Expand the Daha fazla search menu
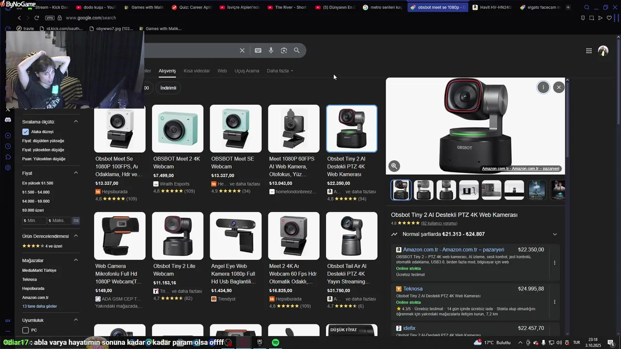The width and height of the screenshot is (621, 349). point(280,71)
